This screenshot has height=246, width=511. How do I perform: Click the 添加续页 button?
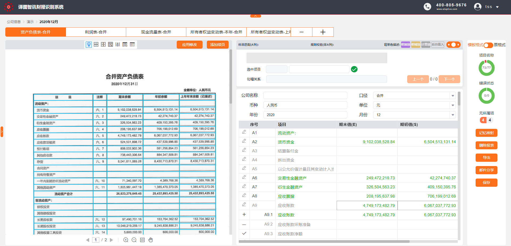coord(218,45)
